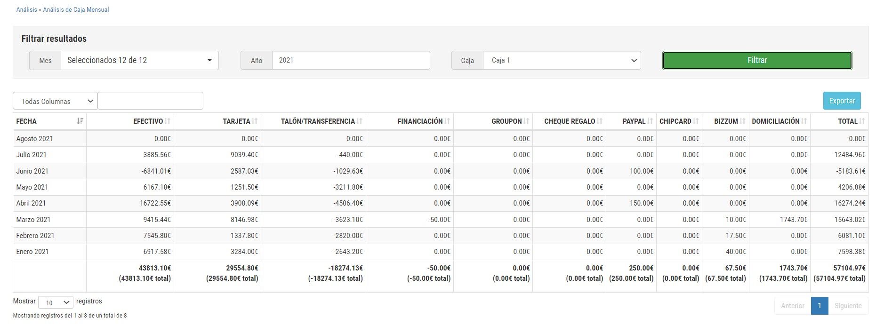Open the records-per-page dropdown showing 10
Screen dimensions: 884x326
coord(56,302)
